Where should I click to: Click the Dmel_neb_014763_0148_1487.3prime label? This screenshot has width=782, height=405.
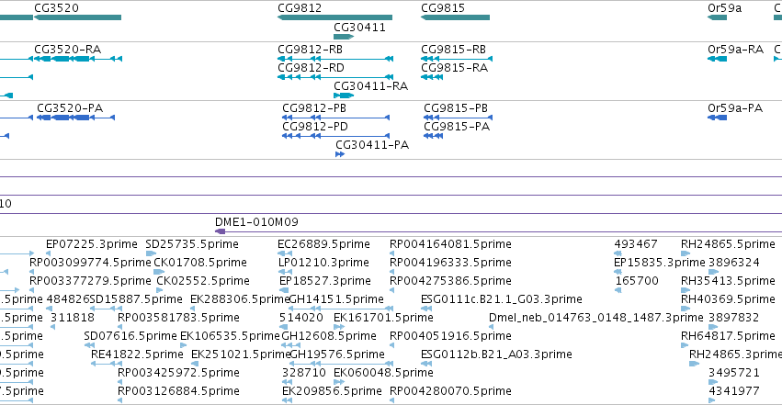(596, 318)
